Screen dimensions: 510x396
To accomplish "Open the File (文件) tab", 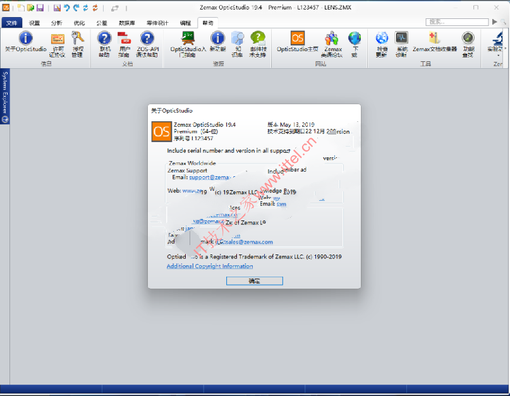I will coord(12,23).
